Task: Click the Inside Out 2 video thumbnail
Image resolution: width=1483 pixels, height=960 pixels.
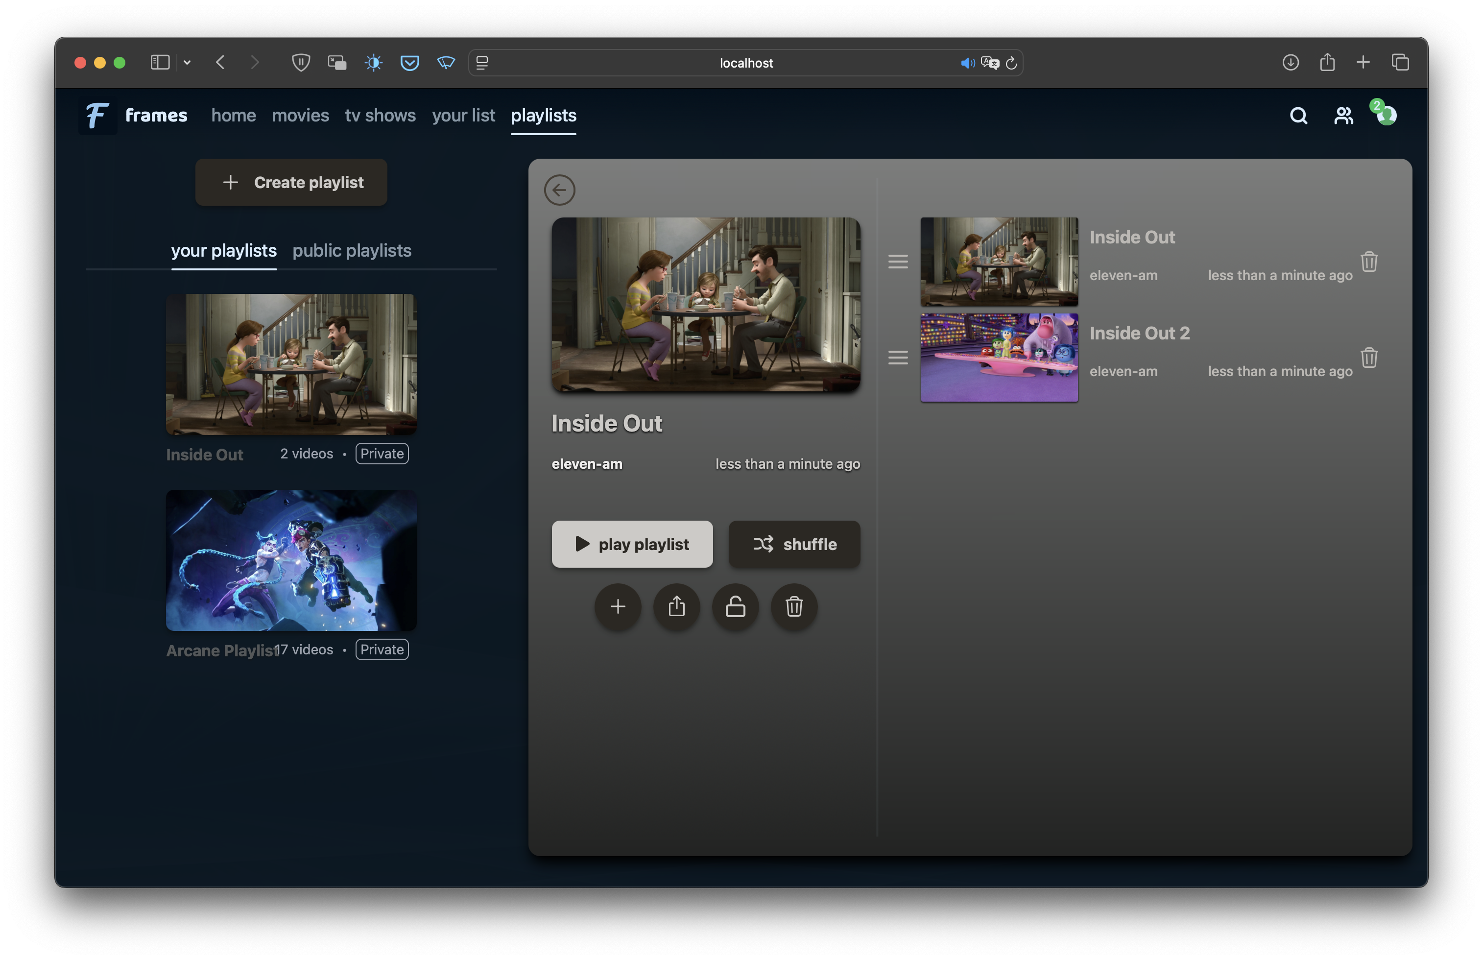Action: (x=1000, y=358)
